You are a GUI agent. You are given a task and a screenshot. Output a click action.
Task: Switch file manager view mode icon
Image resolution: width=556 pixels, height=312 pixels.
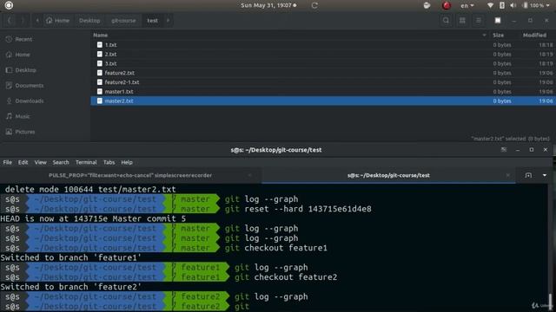pos(462,21)
